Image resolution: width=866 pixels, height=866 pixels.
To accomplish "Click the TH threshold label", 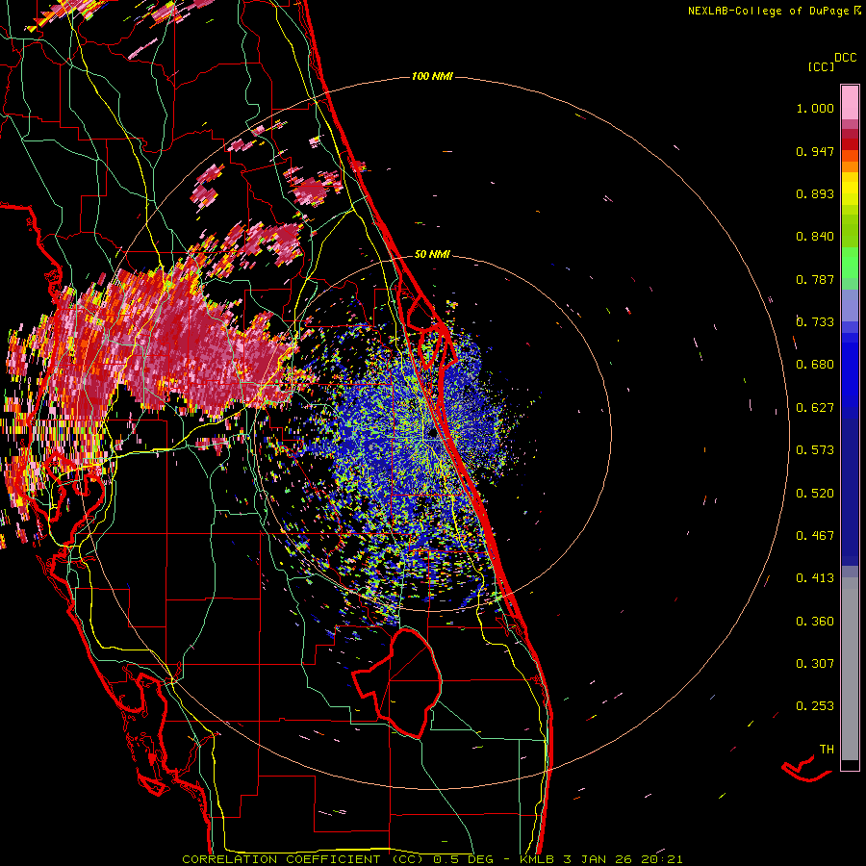I will click(x=827, y=750).
